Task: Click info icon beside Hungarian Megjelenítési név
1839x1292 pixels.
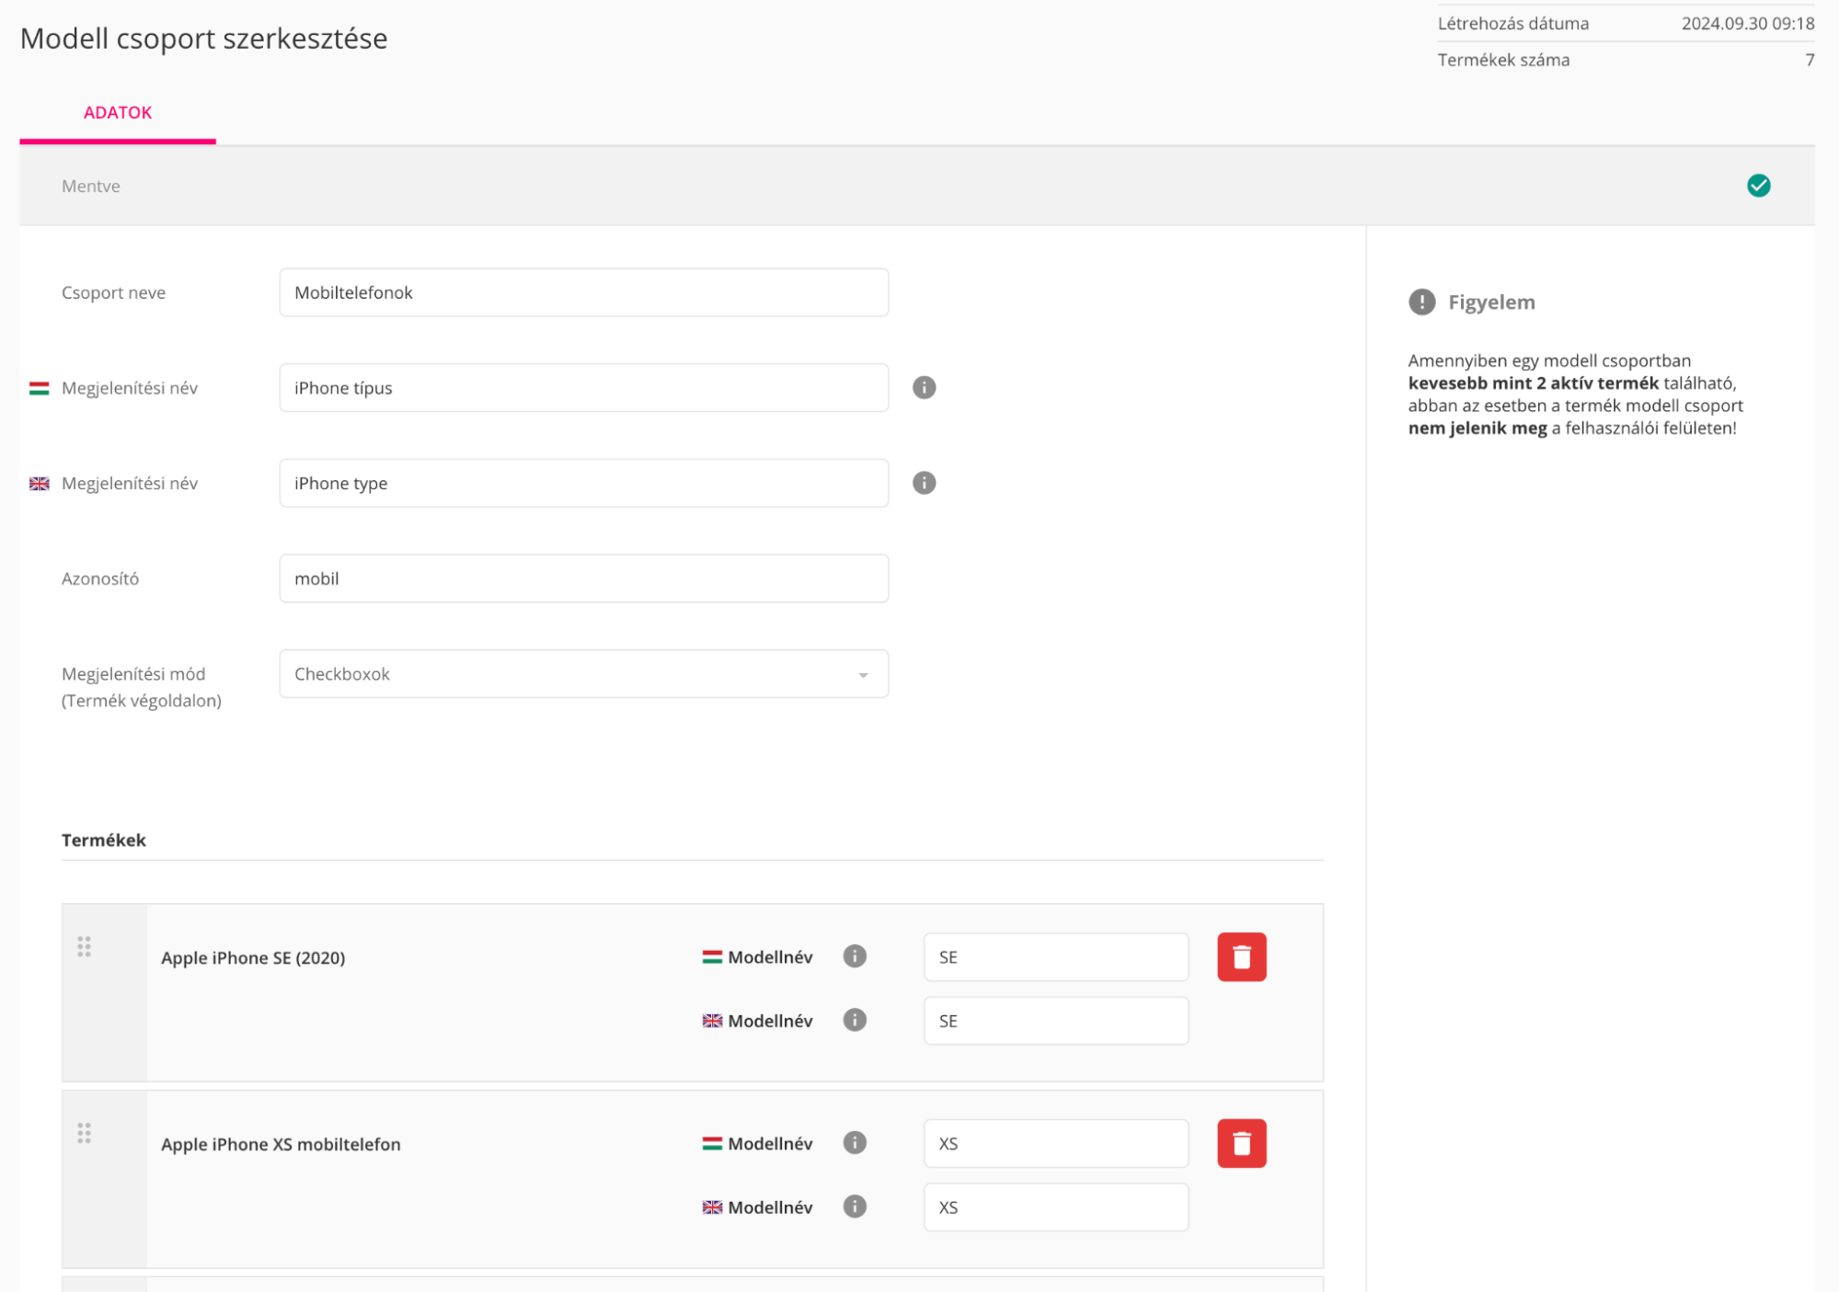Action: click(924, 387)
